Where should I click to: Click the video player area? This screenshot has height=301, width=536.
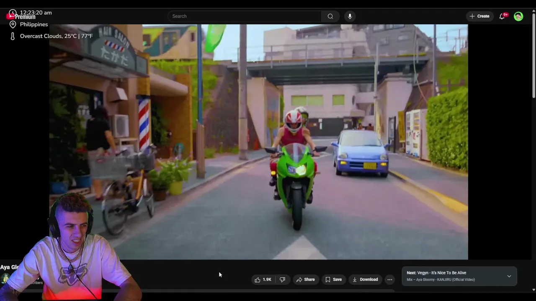[x=258, y=142]
